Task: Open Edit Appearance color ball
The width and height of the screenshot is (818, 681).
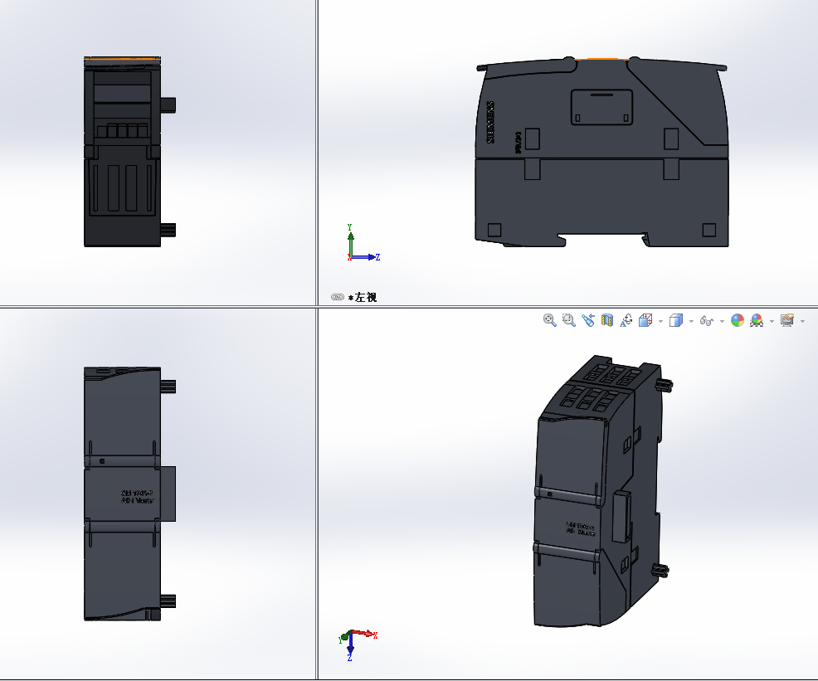Action: (x=738, y=319)
